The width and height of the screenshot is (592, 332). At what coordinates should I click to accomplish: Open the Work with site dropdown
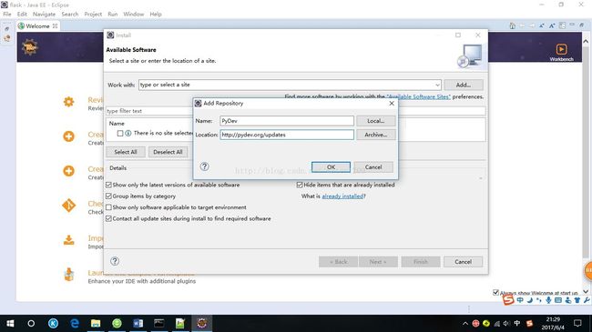[x=437, y=85]
